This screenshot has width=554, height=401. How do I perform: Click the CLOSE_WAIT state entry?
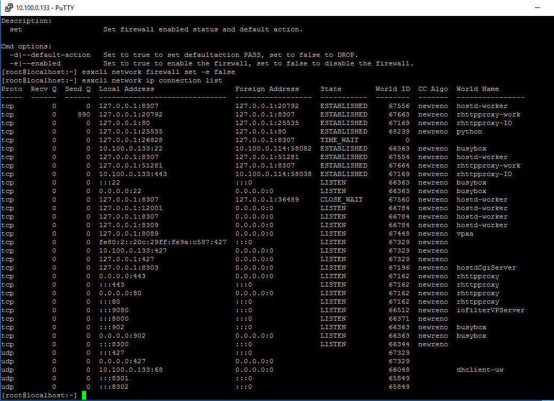click(342, 199)
